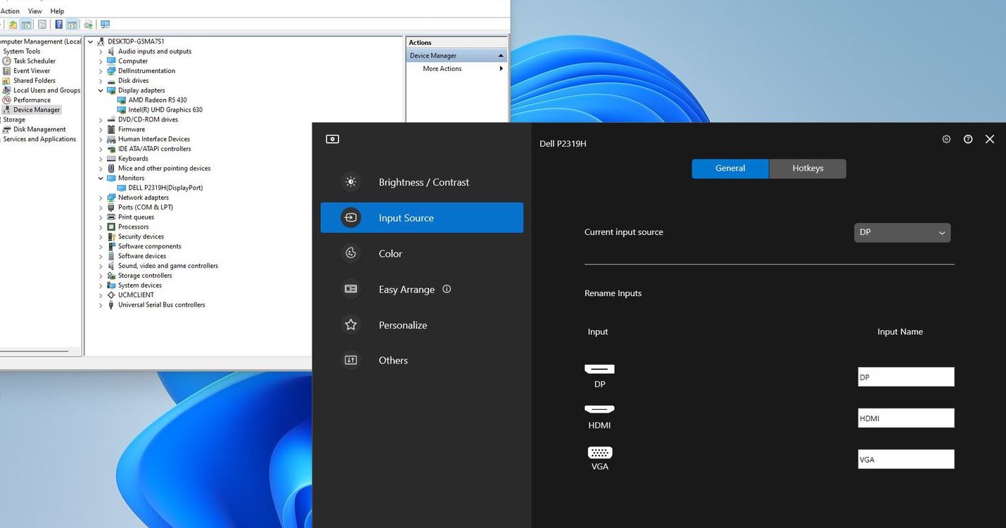Open the View menu
This screenshot has width=1006, height=528.
coord(35,11)
